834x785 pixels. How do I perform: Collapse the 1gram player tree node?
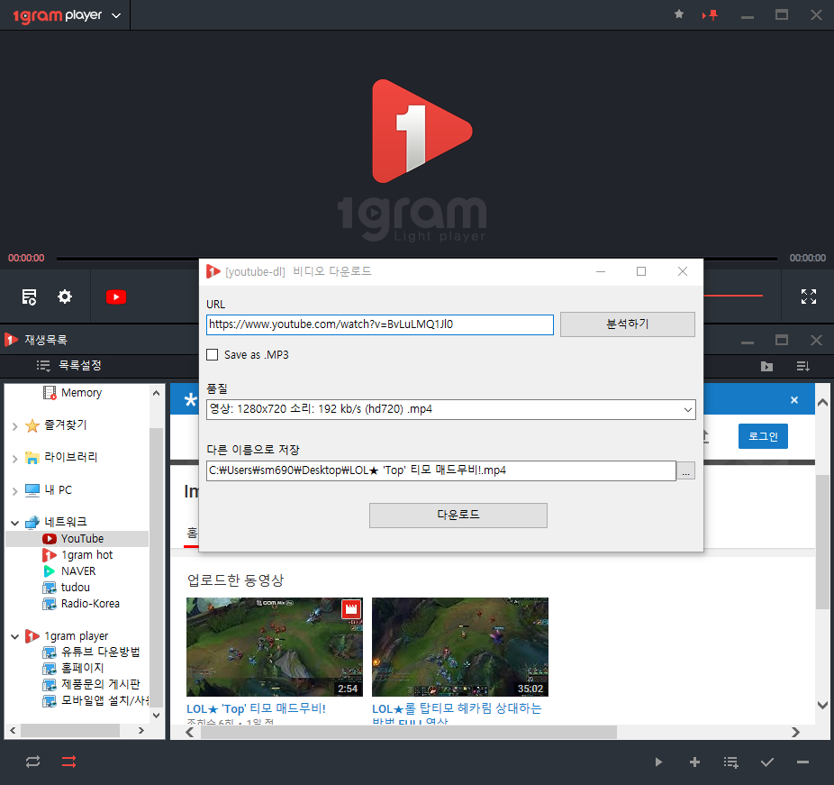tap(15, 636)
